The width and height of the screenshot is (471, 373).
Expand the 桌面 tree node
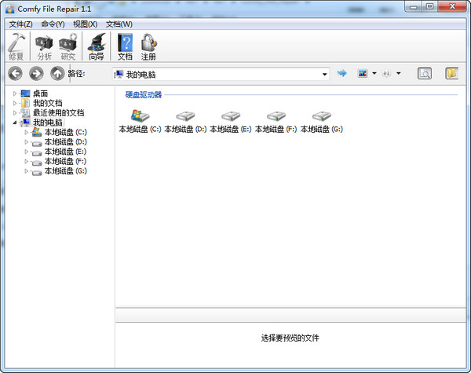(15, 93)
